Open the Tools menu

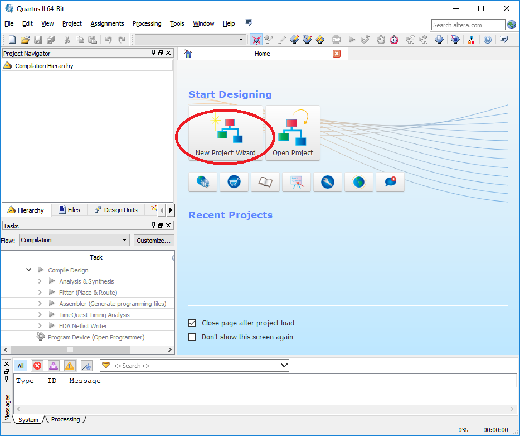(x=177, y=23)
